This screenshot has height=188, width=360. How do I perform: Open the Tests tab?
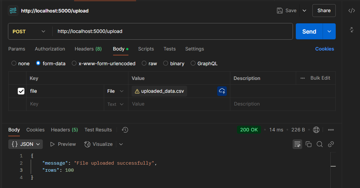point(170,49)
